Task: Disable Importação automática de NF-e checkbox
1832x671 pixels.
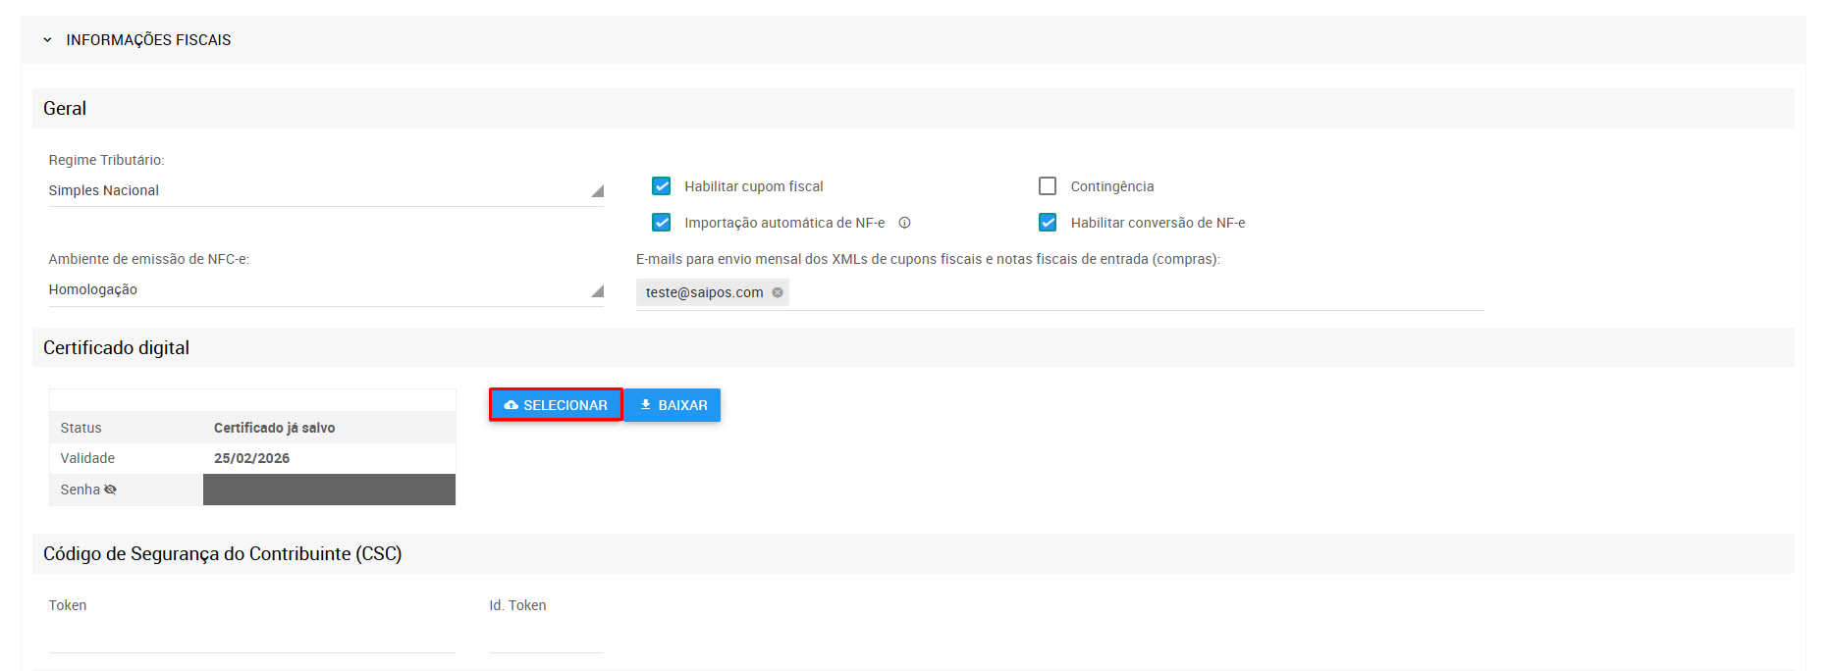Action: point(662,223)
